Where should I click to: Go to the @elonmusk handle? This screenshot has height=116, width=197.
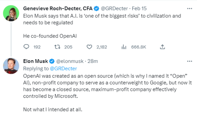click(70, 61)
